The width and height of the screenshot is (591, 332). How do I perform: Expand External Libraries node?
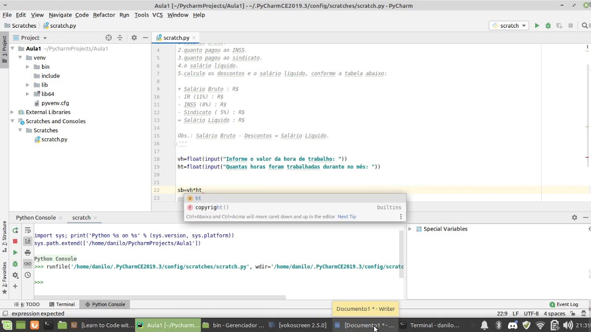pyautogui.click(x=12, y=112)
